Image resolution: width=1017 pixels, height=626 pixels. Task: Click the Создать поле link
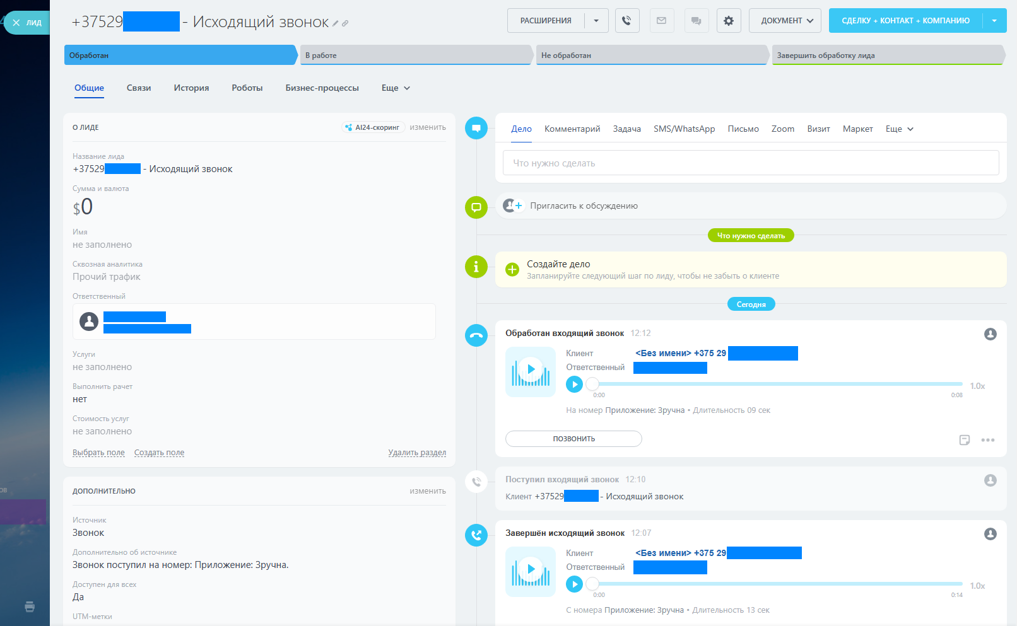[159, 453]
